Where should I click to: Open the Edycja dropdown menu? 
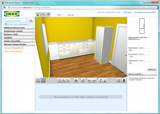72,15
